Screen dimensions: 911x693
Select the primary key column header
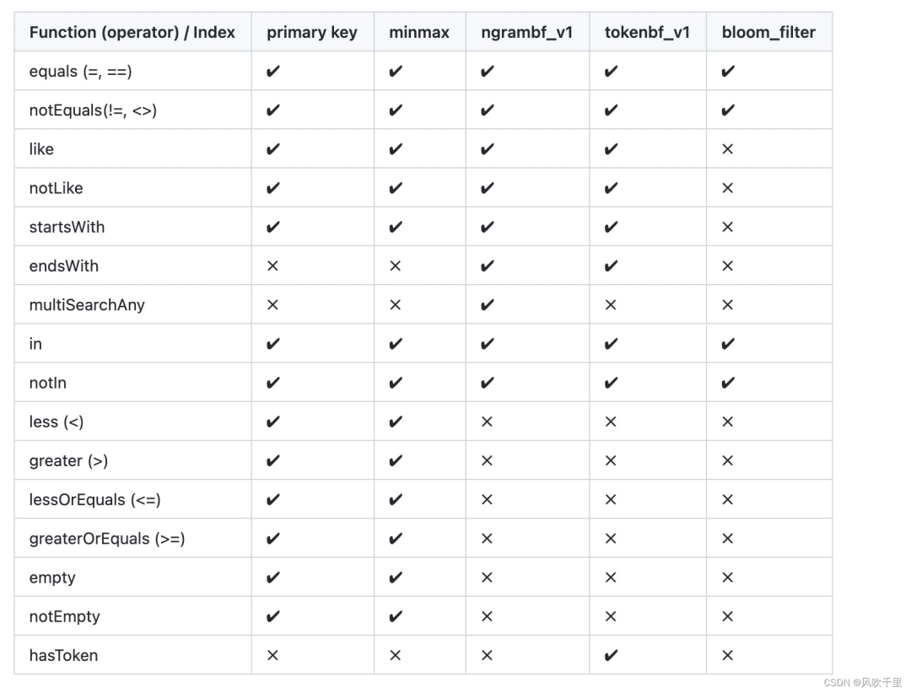coord(312,32)
